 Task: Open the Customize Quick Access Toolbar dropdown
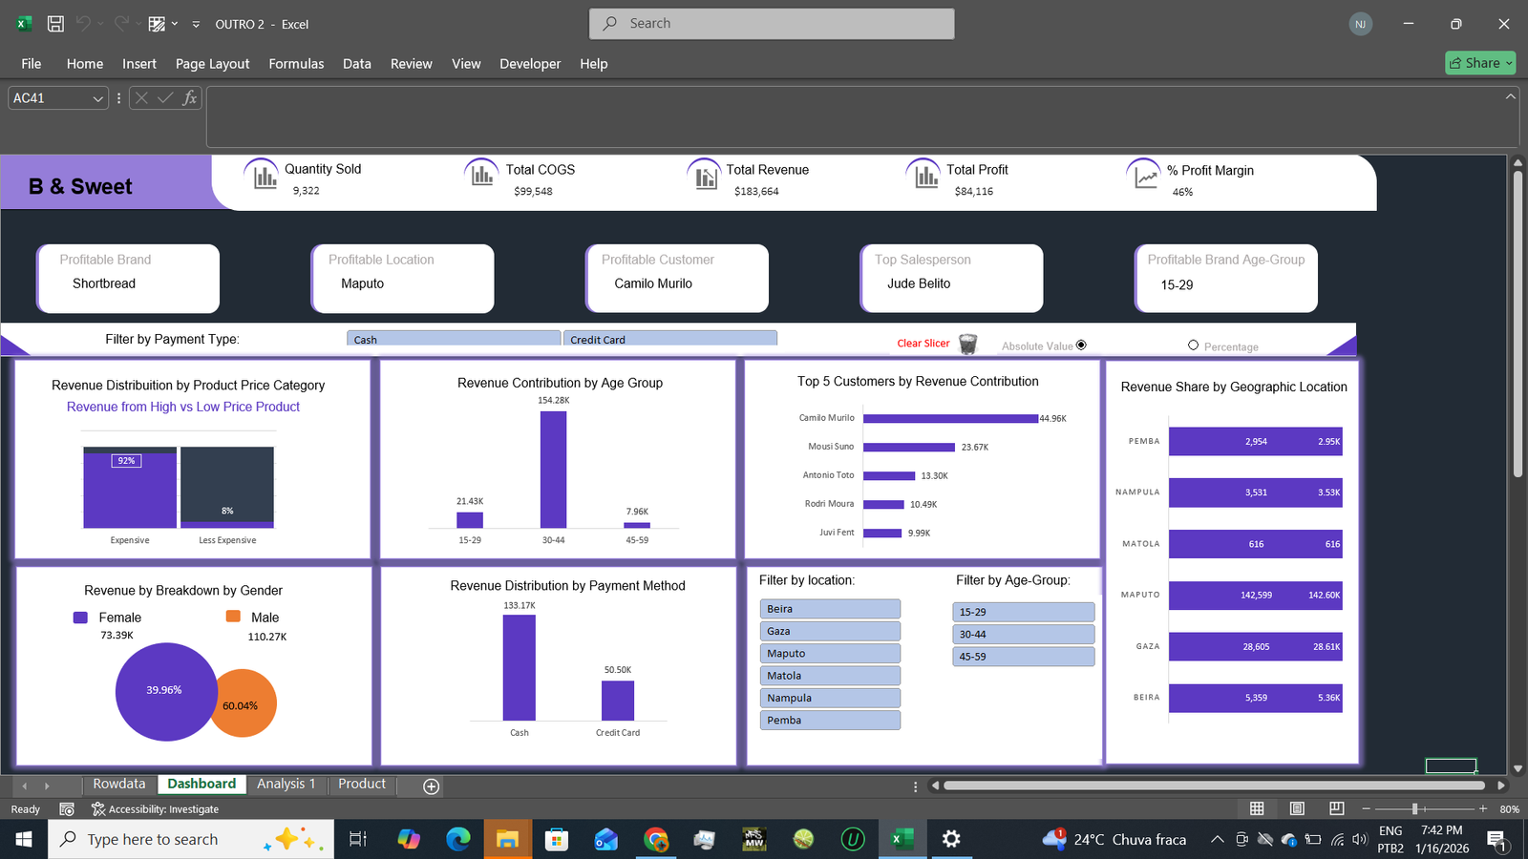[196, 24]
